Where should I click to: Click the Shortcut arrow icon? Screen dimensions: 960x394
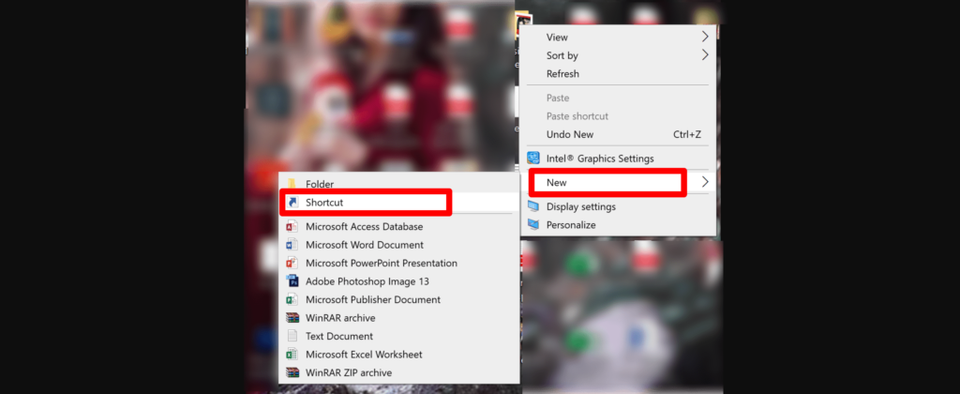coord(292,203)
